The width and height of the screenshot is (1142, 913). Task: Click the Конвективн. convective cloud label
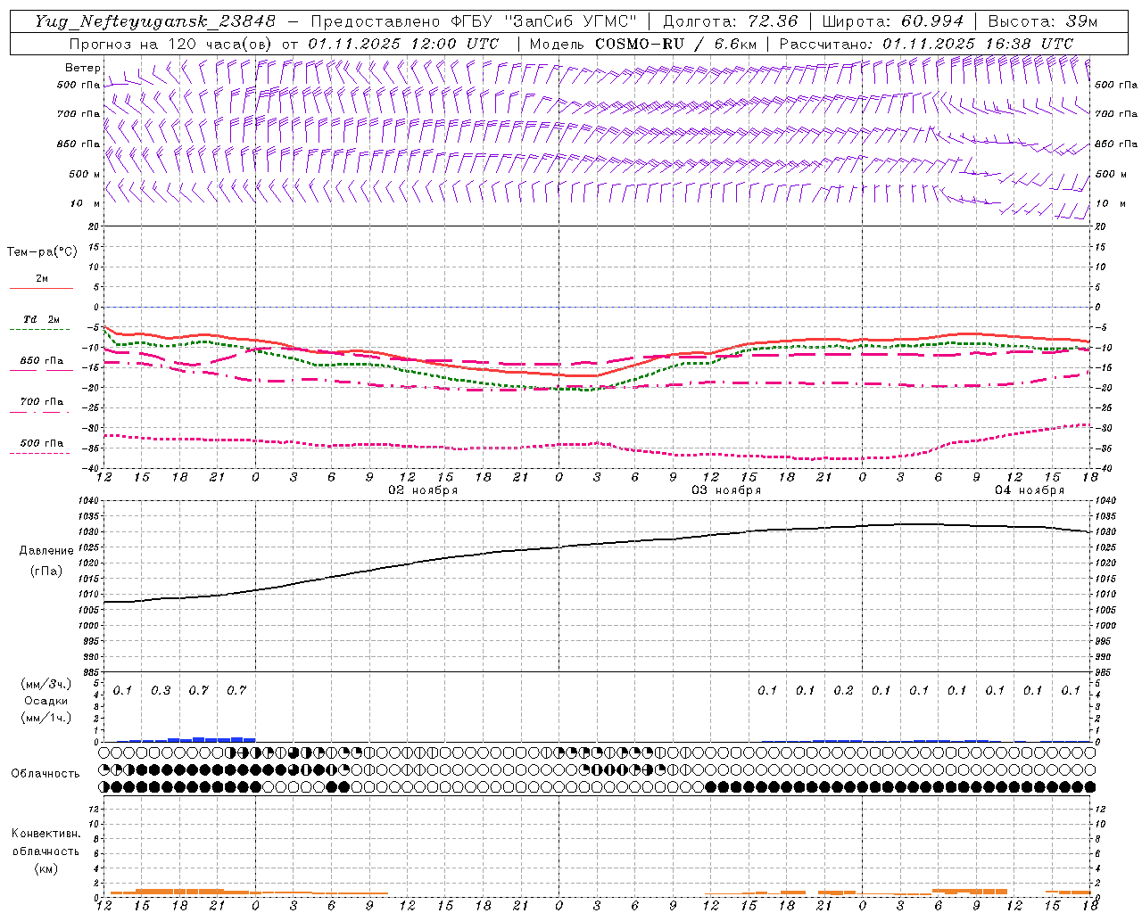46,834
